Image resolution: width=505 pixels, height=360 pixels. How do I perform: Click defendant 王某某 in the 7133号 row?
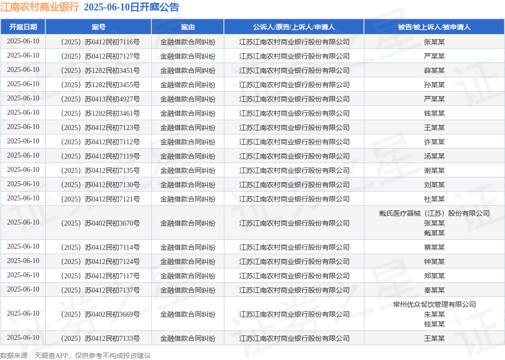(x=434, y=338)
